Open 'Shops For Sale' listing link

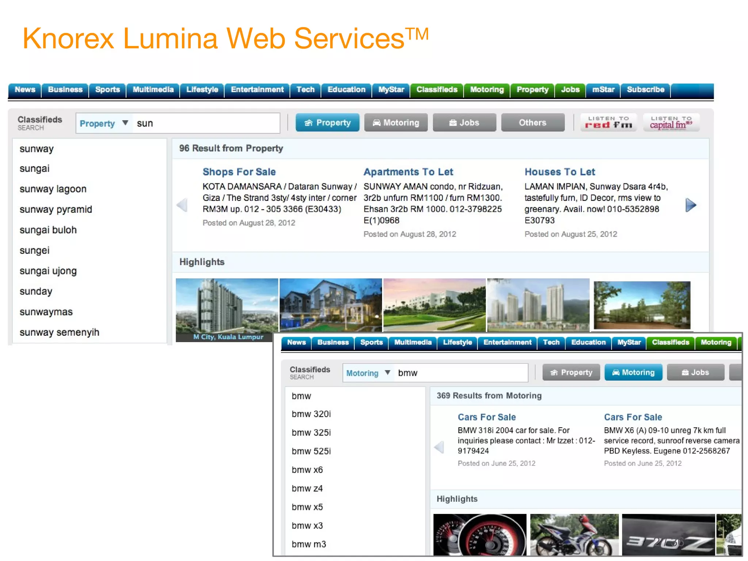tap(239, 172)
